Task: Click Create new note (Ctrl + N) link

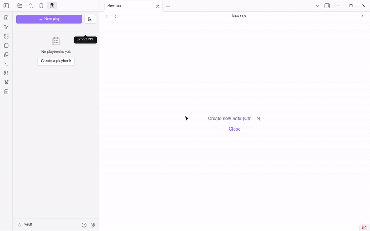Action: click(235, 119)
